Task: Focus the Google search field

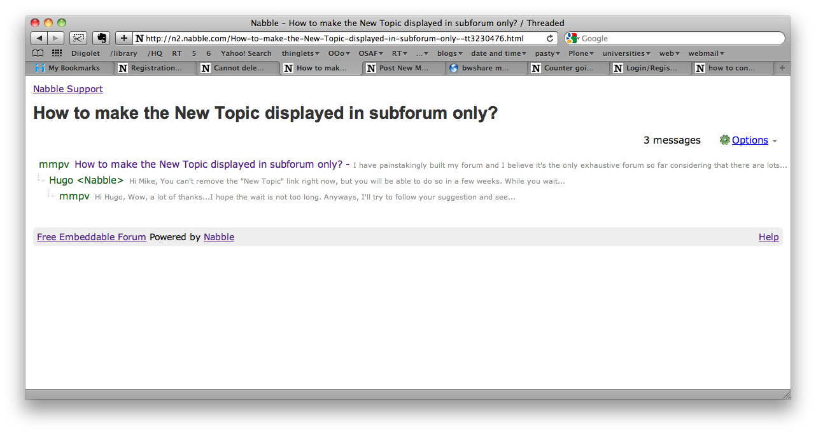Action: 680,38
